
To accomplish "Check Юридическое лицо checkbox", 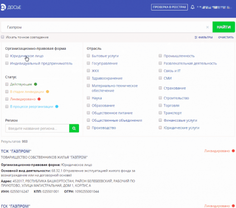I will click(x=7, y=56).
